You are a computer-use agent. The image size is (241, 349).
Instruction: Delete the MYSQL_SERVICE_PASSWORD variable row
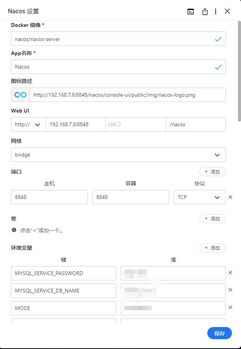[x=230, y=272]
